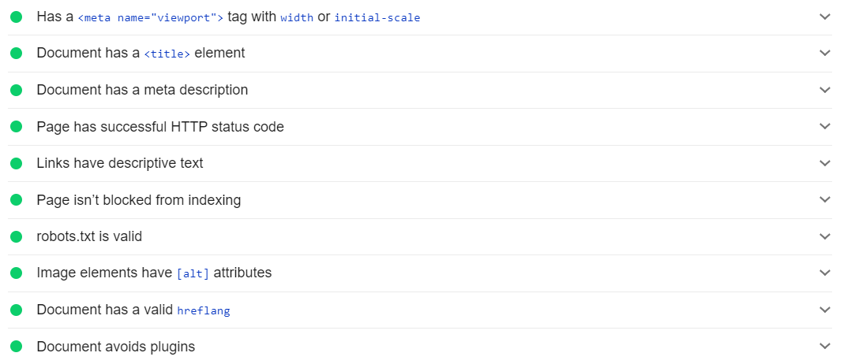Click green pass dot for plugins audit
Image resolution: width=855 pixels, height=364 pixels.
(16, 347)
